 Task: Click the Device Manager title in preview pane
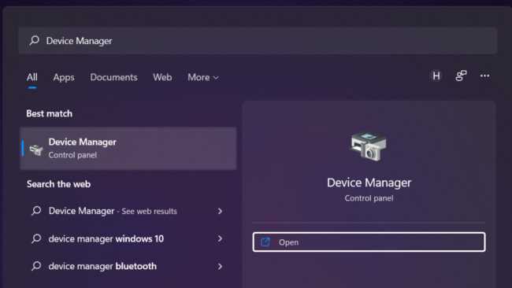click(369, 183)
